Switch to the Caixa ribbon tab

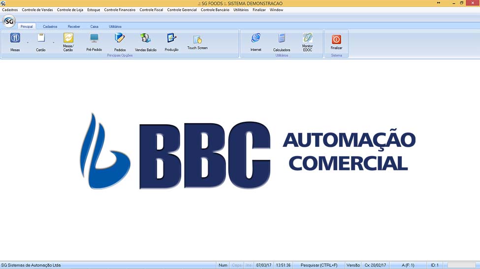[94, 27]
